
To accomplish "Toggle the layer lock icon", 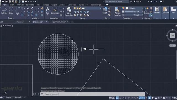I will tap(80, 8).
